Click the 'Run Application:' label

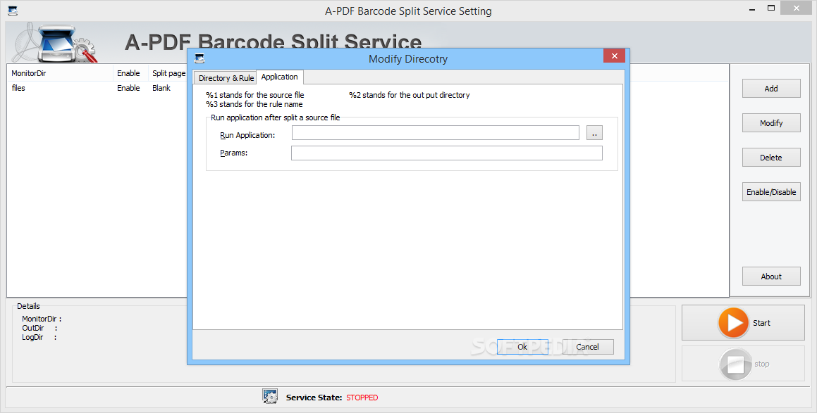[x=247, y=135]
